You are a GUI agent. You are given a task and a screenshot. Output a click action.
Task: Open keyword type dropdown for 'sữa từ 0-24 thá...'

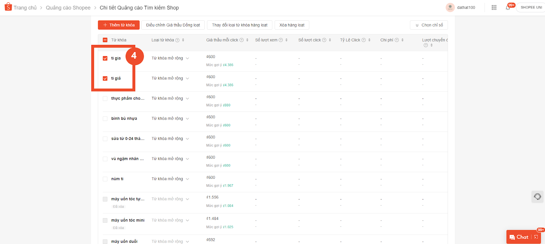tap(170, 138)
